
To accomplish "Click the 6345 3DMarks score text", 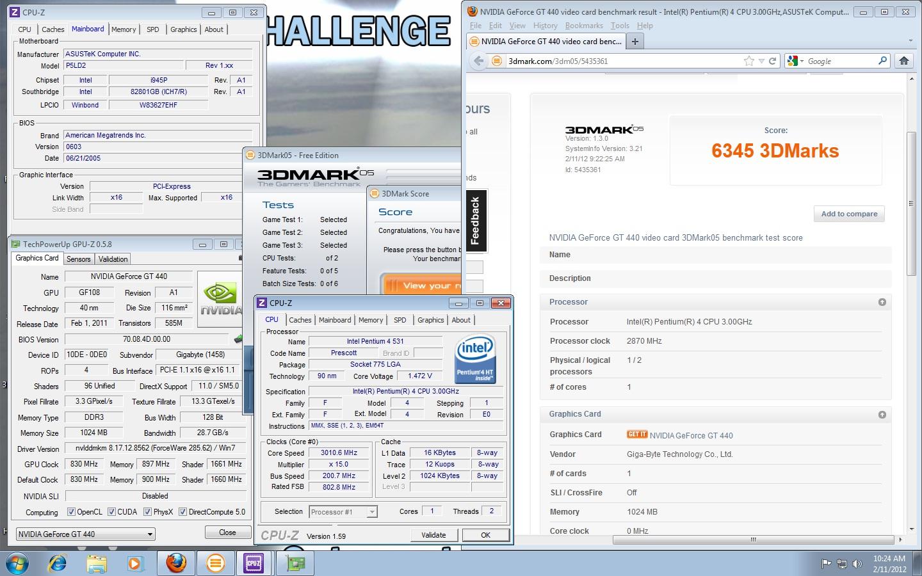I will point(775,151).
